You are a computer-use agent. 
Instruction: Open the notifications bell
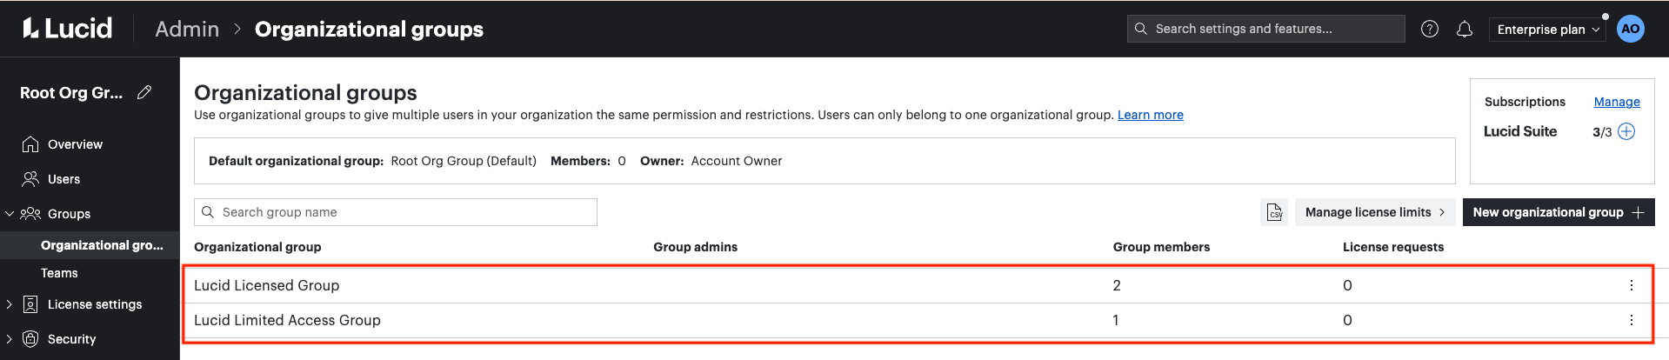1465,29
